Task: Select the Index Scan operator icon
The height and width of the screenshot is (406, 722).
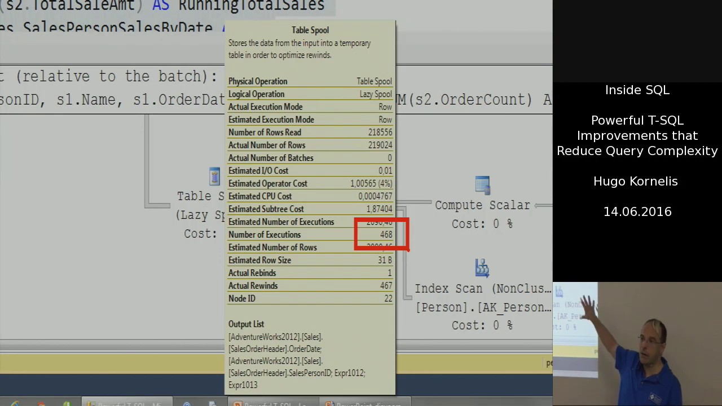Action: tap(482, 268)
